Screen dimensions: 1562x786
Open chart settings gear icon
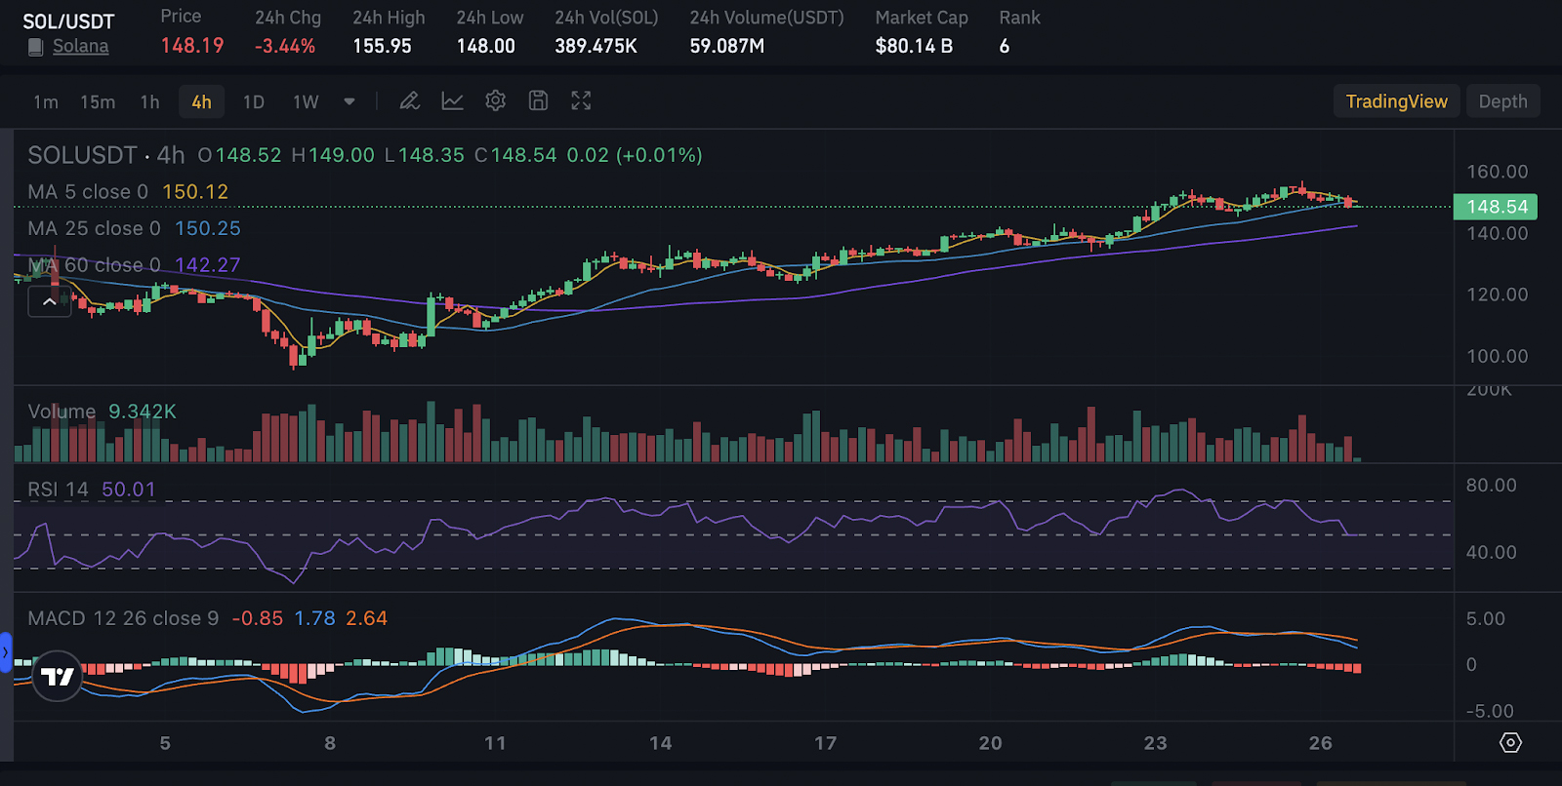pyautogui.click(x=496, y=101)
